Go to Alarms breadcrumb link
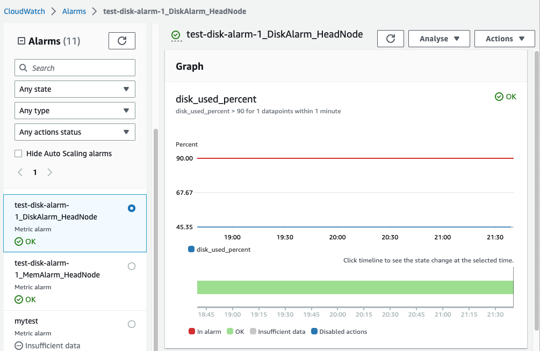540x351 pixels. point(74,11)
